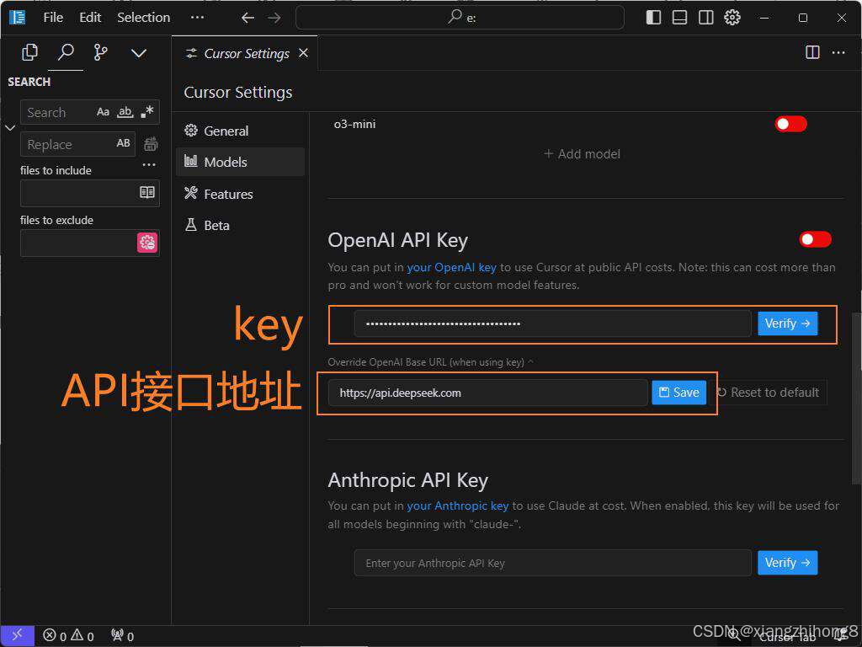Image resolution: width=862 pixels, height=647 pixels.
Task: Click Reset to default button
Action: tap(768, 393)
